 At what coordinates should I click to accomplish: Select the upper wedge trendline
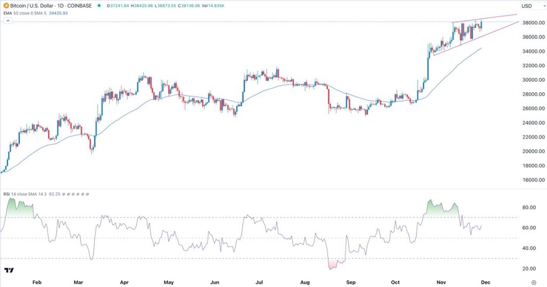tap(484, 19)
